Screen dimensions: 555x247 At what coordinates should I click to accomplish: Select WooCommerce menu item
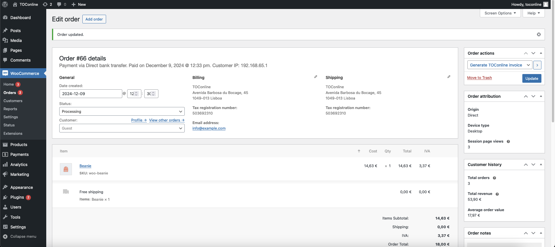[23, 73]
